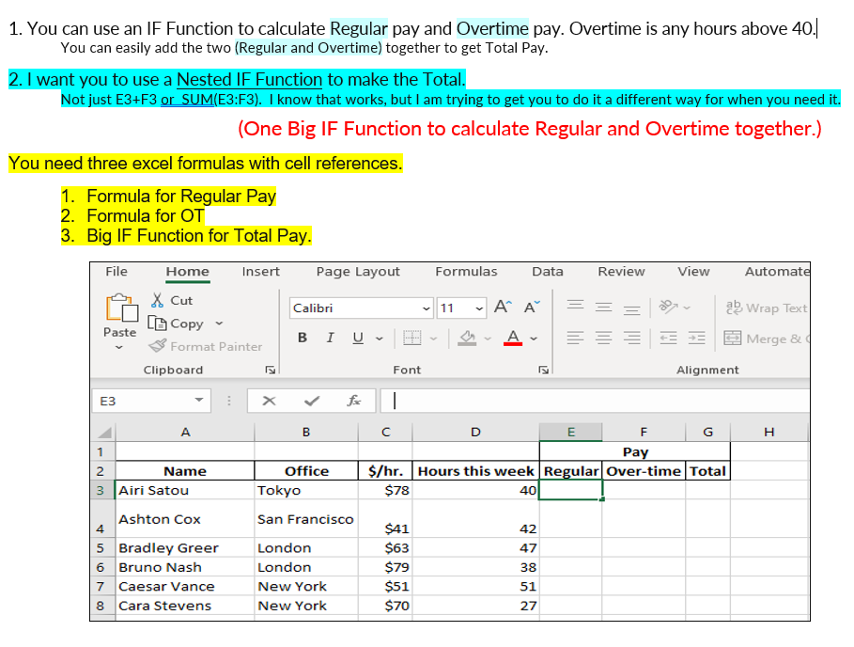
Task: Open the Insert Function fx icon
Action: point(353,402)
